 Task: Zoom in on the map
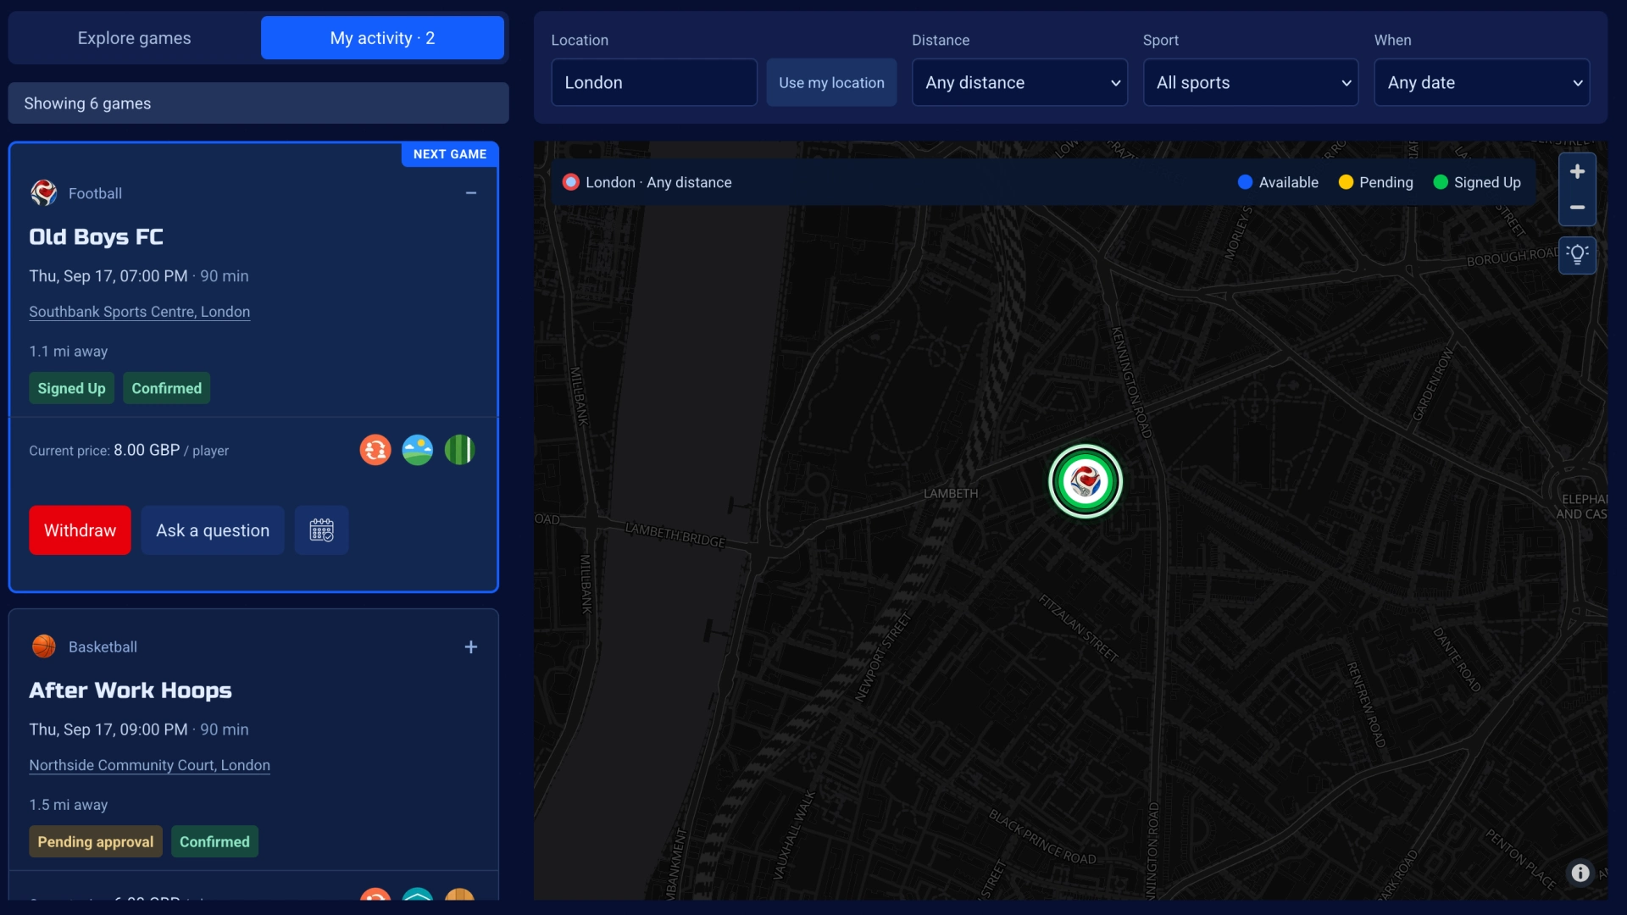[1577, 172]
